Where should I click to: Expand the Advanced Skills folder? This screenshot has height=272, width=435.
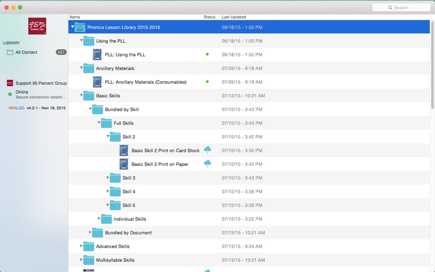tap(81, 246)
